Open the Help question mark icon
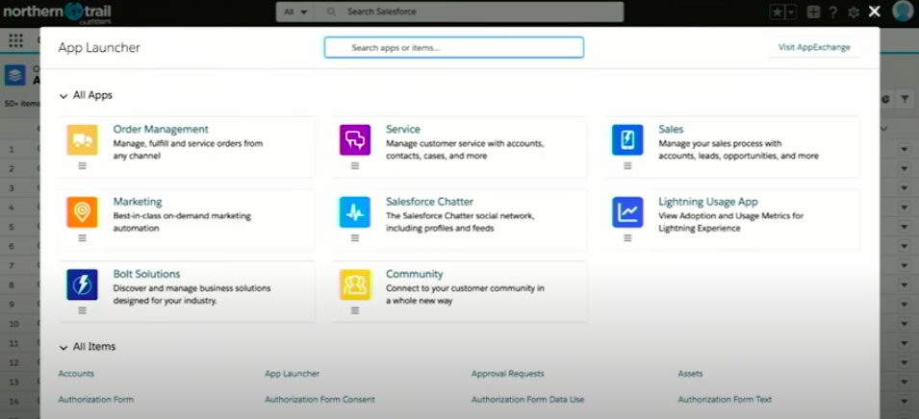 pos(832,12)
